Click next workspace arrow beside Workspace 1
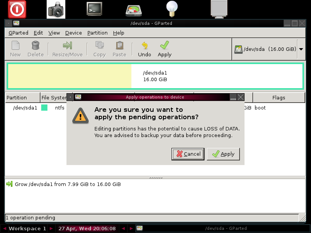Image resolution: width=311 pixels, height=233 pixels. 51,228
